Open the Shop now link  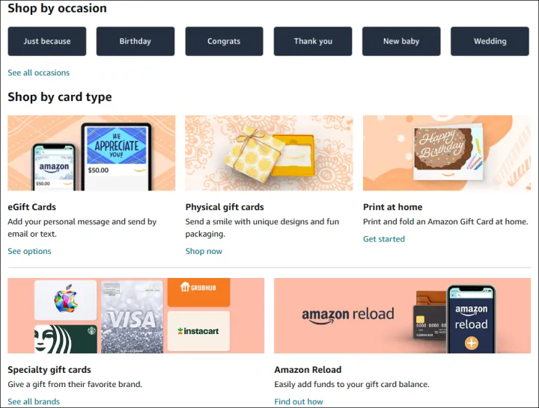coord(204,251)
